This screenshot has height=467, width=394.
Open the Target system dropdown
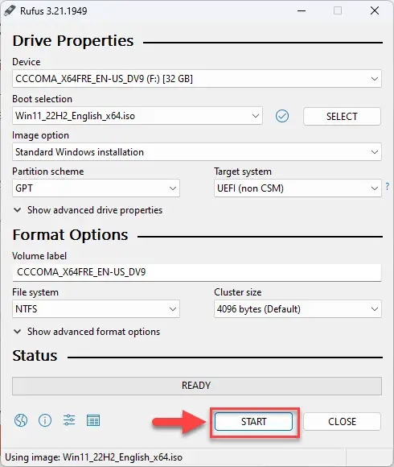pos(298,188)
